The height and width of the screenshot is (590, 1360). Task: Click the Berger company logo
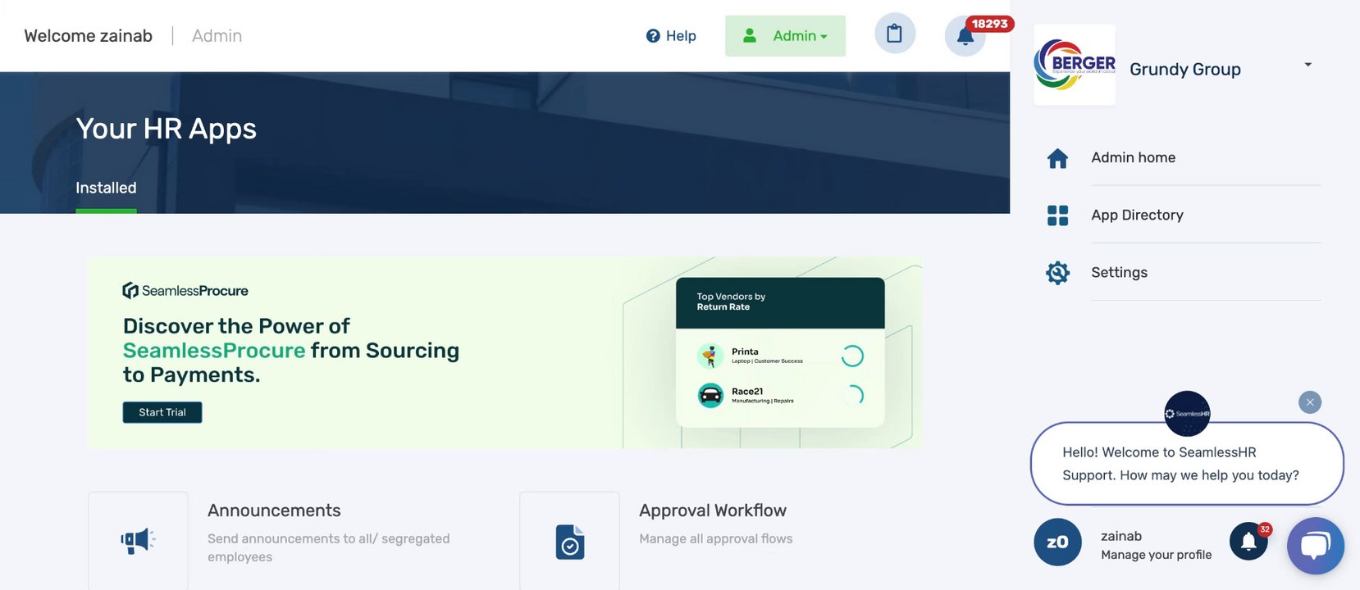(x=1075, y=65)
